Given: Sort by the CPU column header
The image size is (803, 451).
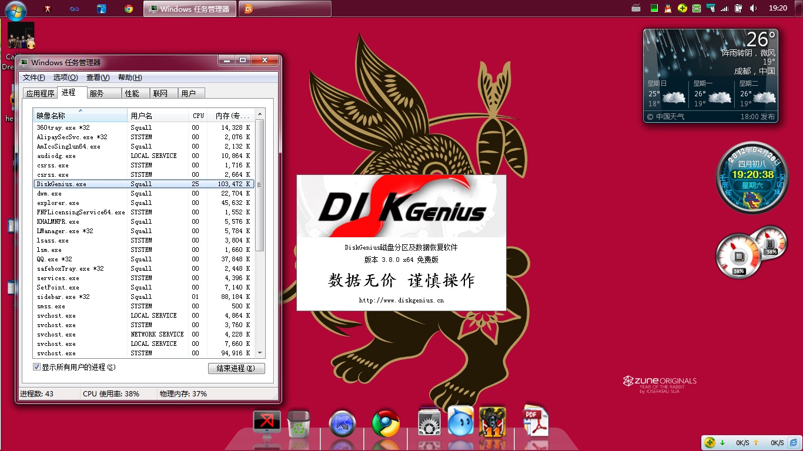Looking at the screenshot, I should pyautogui.click(x=198, y=116).
